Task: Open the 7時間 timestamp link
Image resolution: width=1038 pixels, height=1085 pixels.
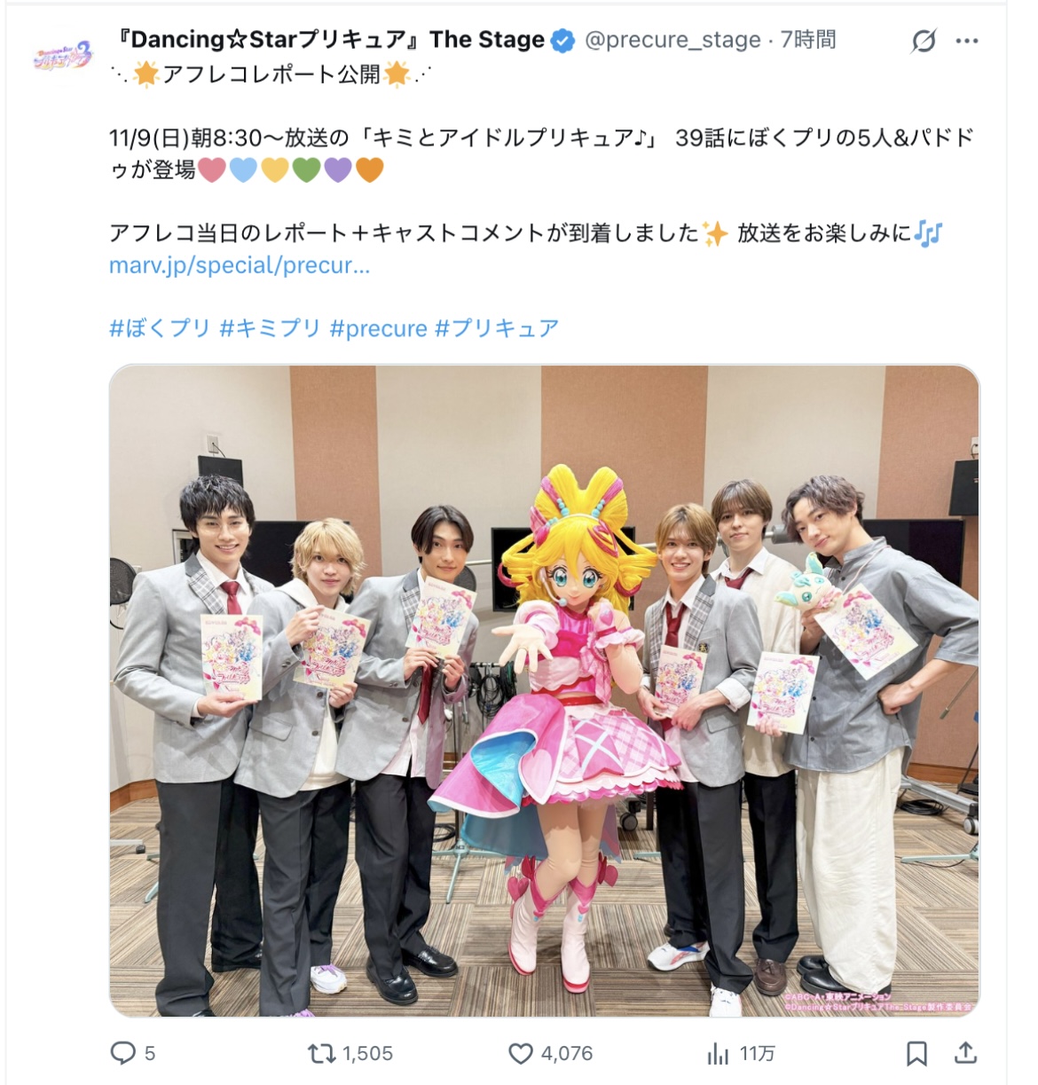Action: (808, 40)
